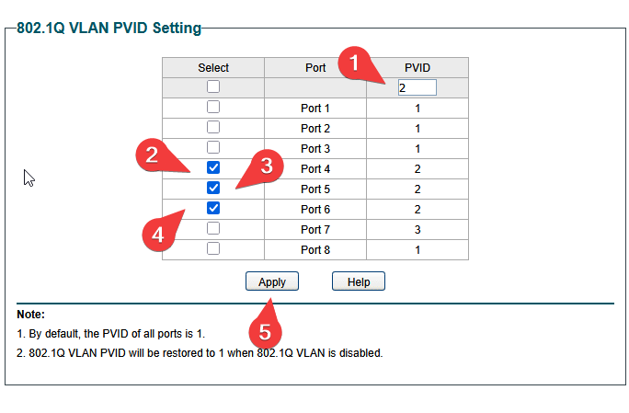
Task: Click red annotation marker number 1
Action: tap(354, 63)
